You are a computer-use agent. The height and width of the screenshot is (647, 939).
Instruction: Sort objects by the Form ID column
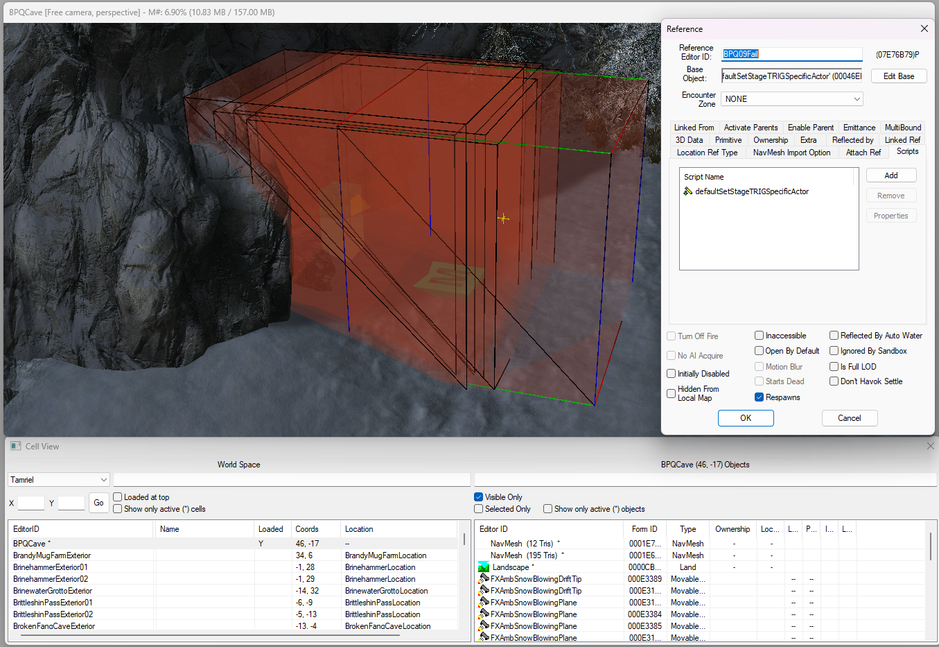coord(644,529)
